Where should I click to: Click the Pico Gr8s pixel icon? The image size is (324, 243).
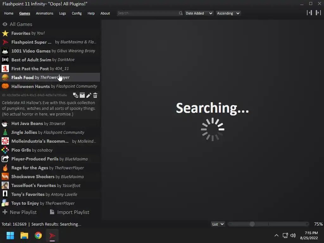(5, 150)
